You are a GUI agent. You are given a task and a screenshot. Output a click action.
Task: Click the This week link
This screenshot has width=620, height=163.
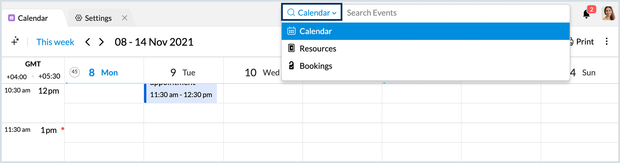click(x=55, y=42)
